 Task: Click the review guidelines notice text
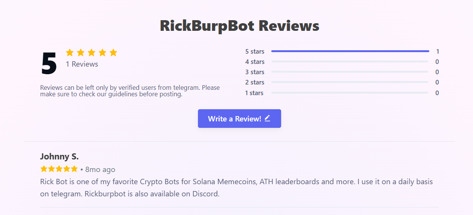(130, 91)
